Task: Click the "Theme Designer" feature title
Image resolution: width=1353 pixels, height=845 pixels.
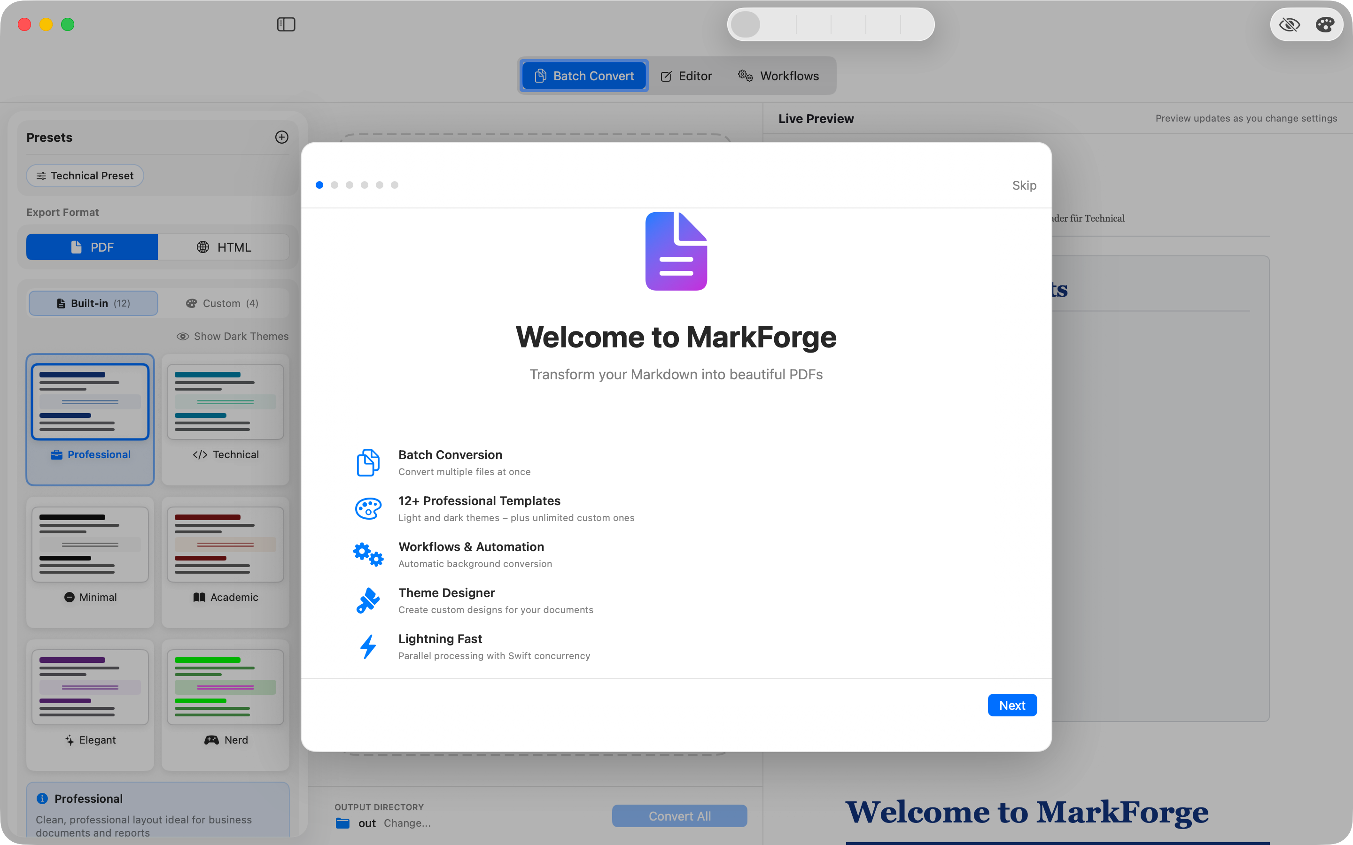Action: click(x=447, y=593)
